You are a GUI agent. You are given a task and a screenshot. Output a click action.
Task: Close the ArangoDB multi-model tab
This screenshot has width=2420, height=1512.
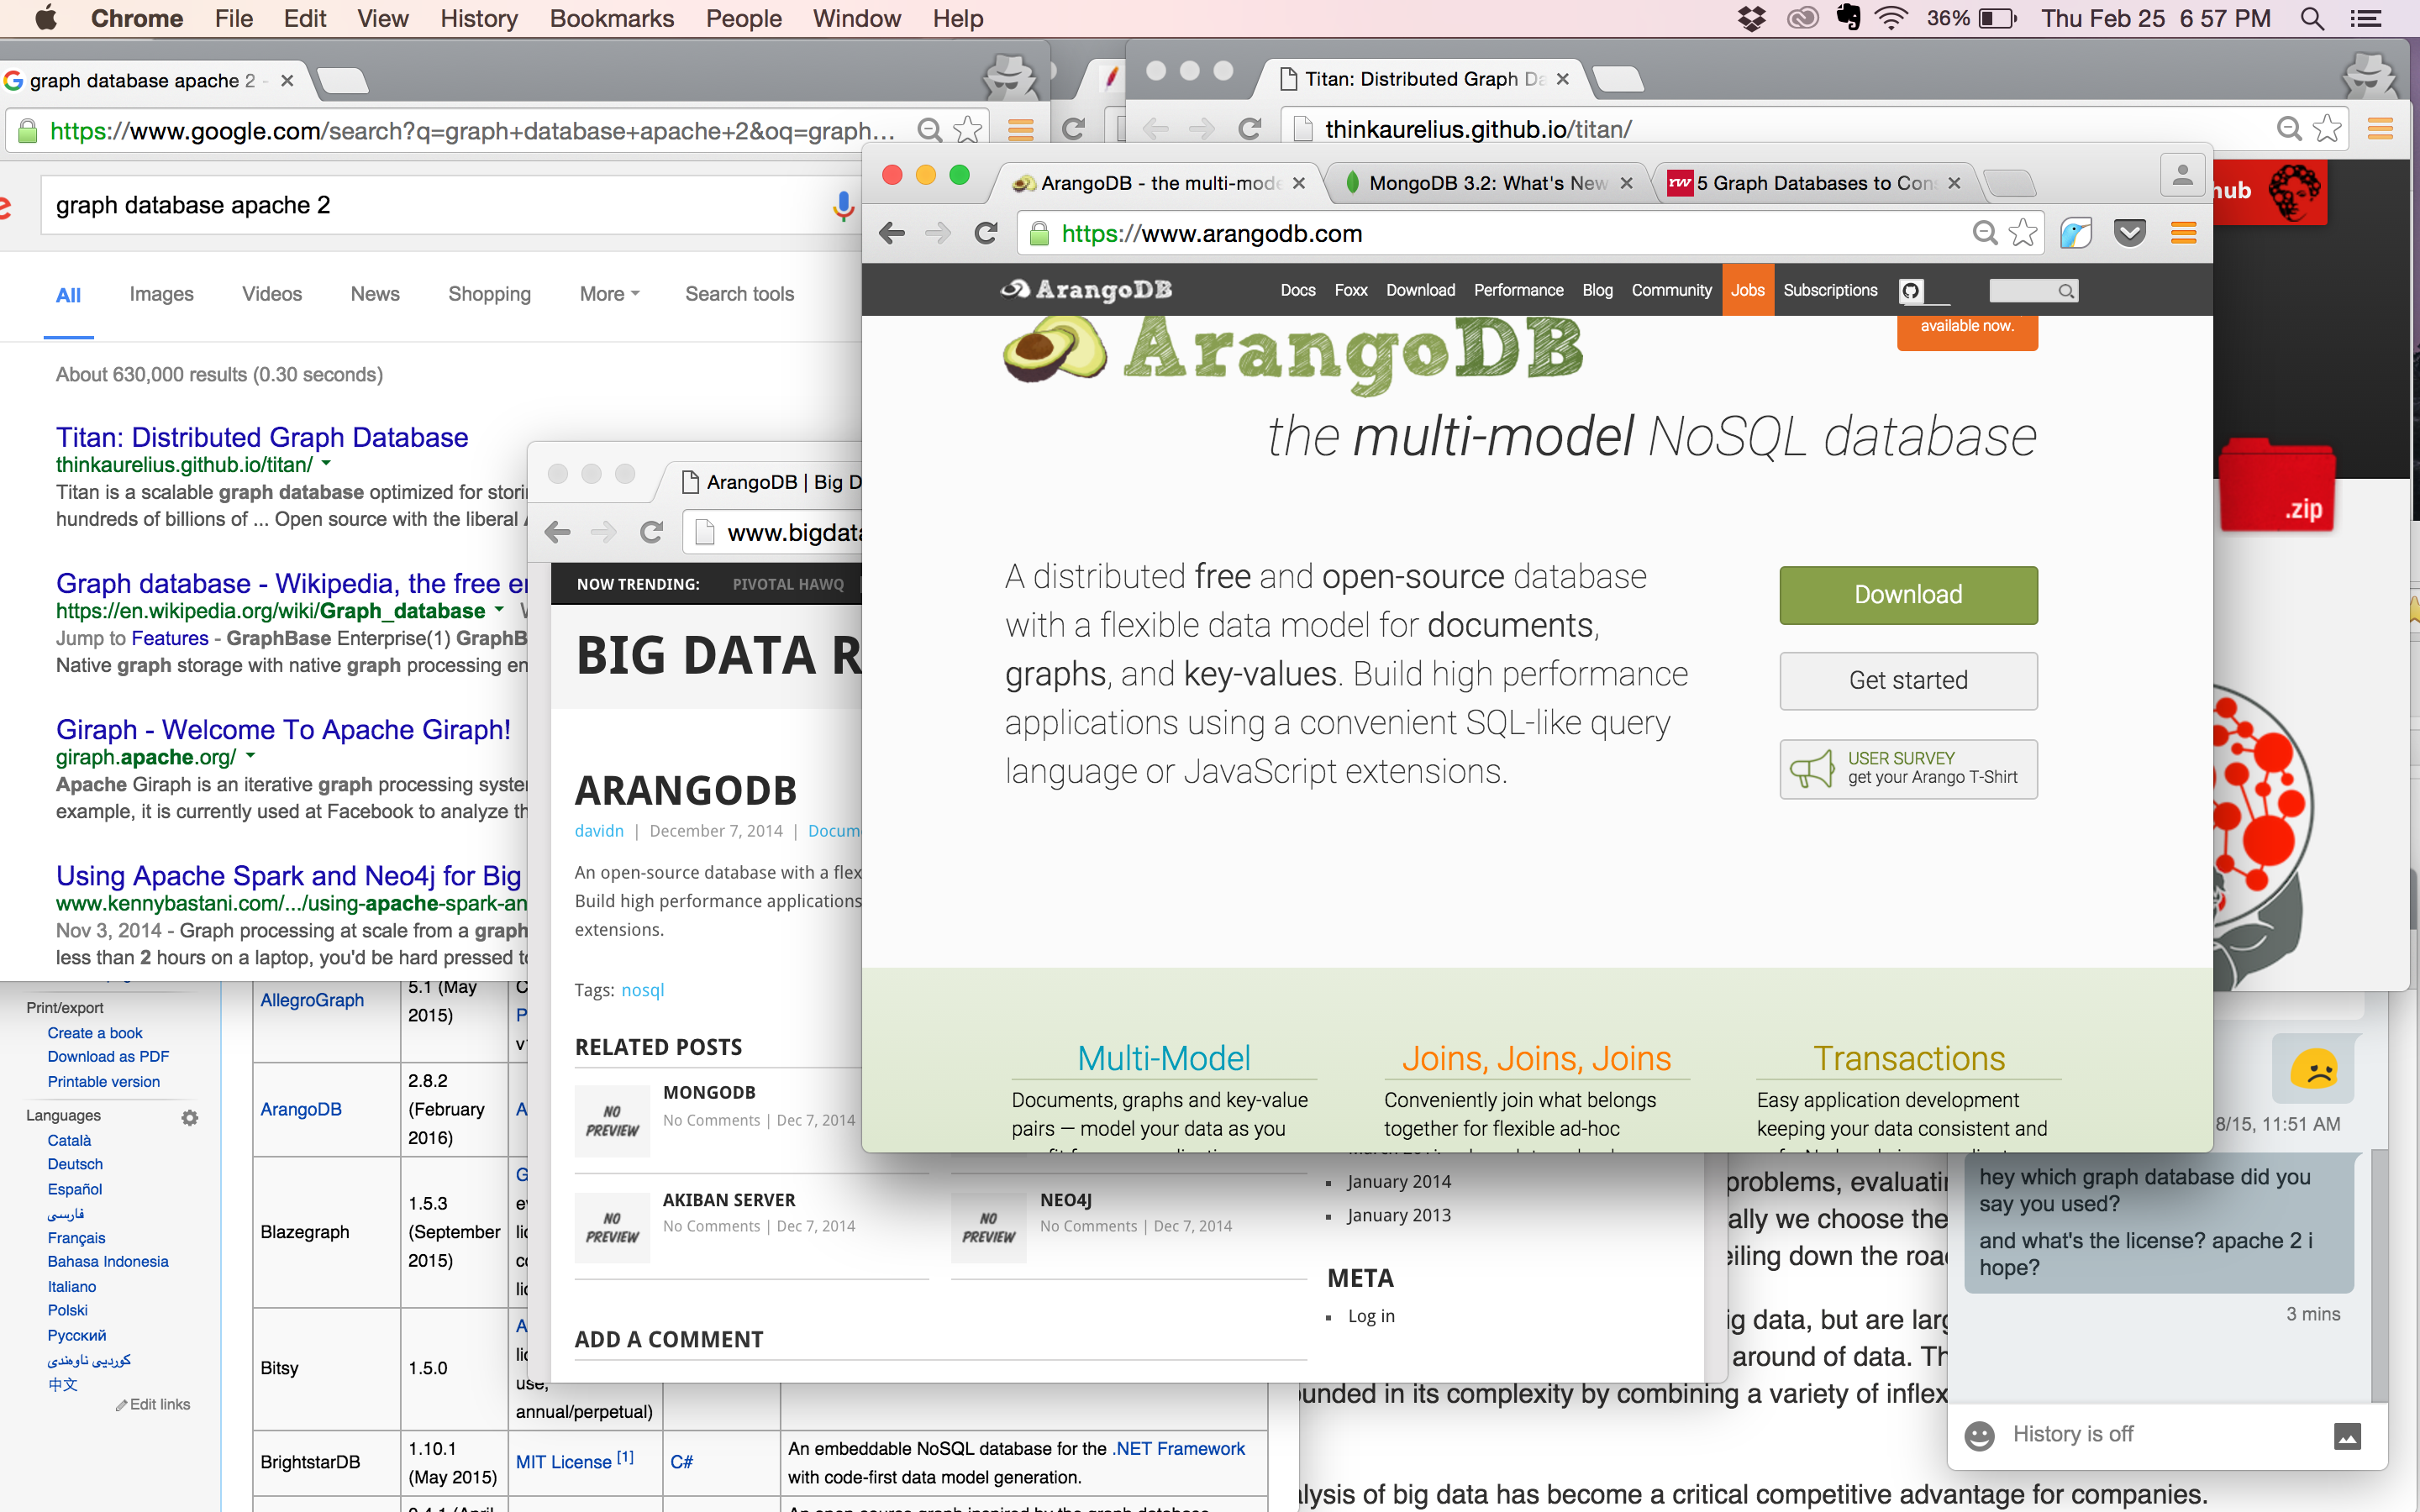pyautogui.click(x=1298, y=183)
